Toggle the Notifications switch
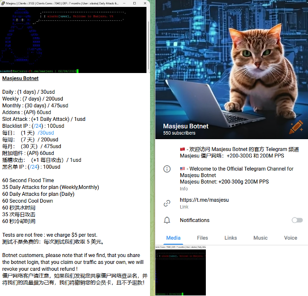Viewport: 308px width, 296px height. coord(297,220)
